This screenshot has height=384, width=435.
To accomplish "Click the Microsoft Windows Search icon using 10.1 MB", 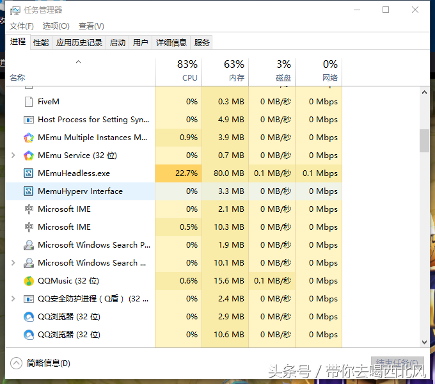I will point(29,263).
